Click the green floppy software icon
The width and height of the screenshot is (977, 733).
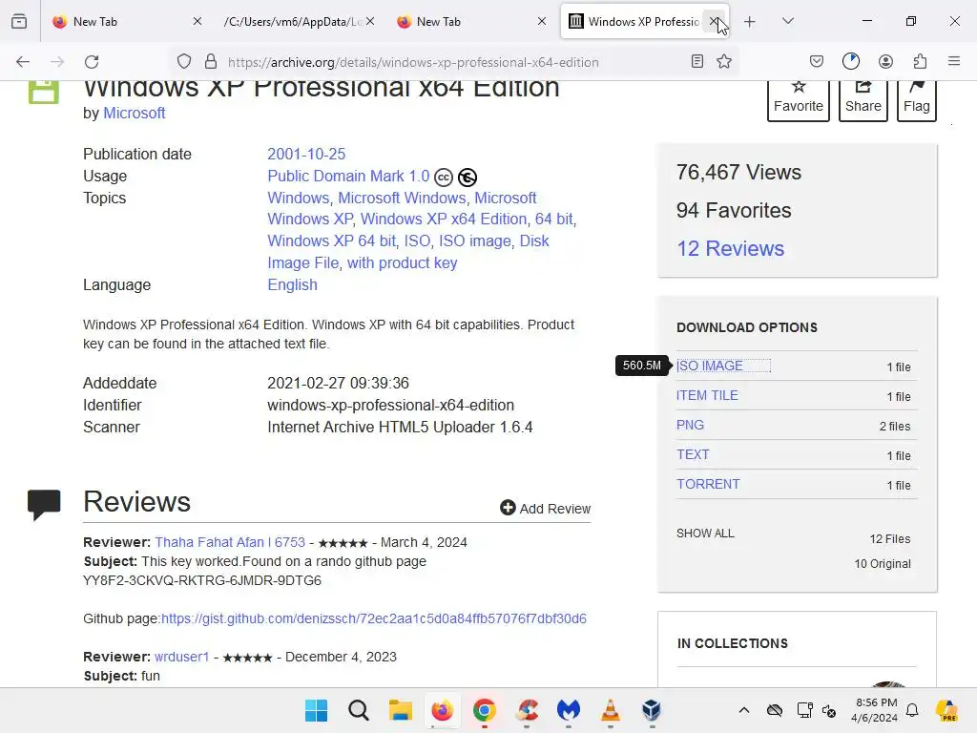pyautogui.click(x=44, y=92)
